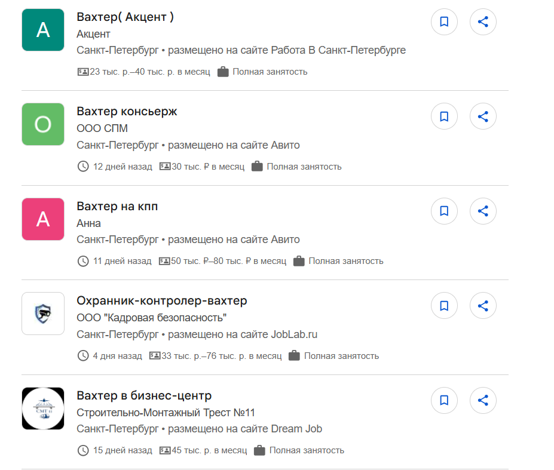This screenshot has height=470, width=554.
Task: Share the Вахтер( Акцент ) listing
Action: [483, 22]
